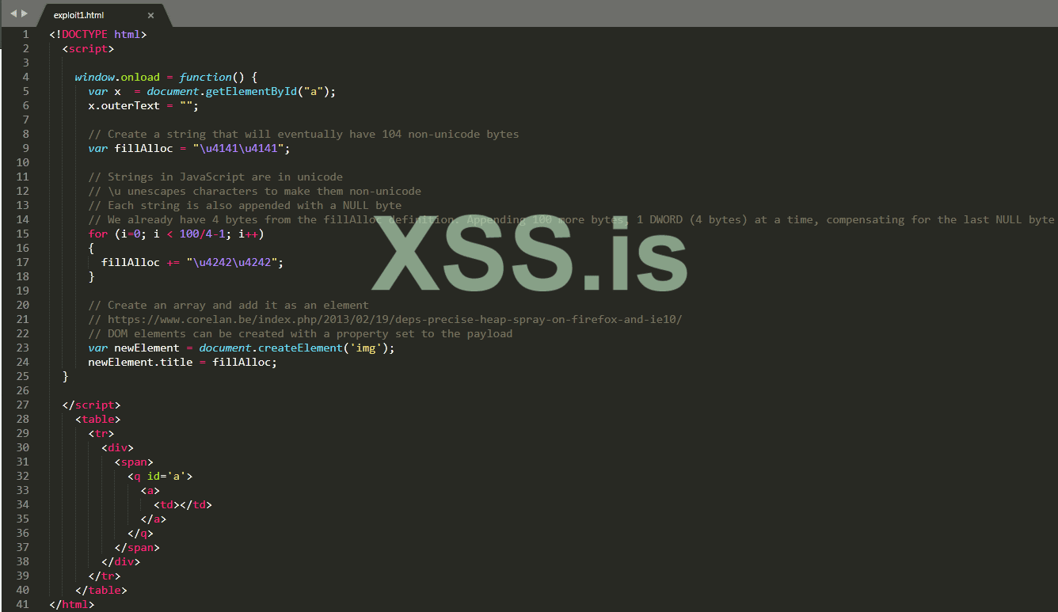The image size is (1058, 612).
Task: Click the opening tr tag
Action: tap(101, 433)
